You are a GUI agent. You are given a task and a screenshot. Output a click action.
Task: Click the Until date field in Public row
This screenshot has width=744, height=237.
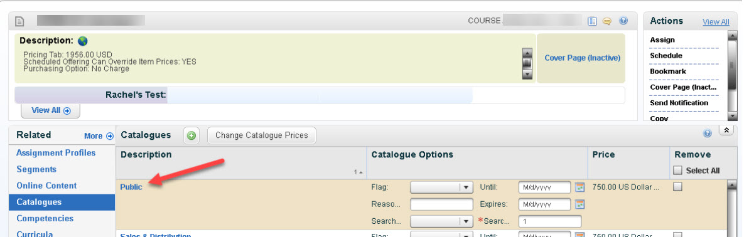[x=545, y=187]
